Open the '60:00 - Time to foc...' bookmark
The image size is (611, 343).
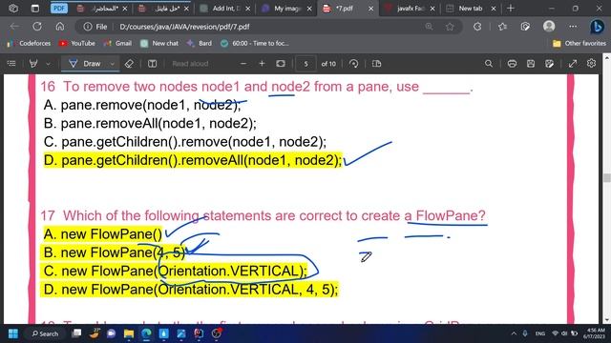click(255, 43)
